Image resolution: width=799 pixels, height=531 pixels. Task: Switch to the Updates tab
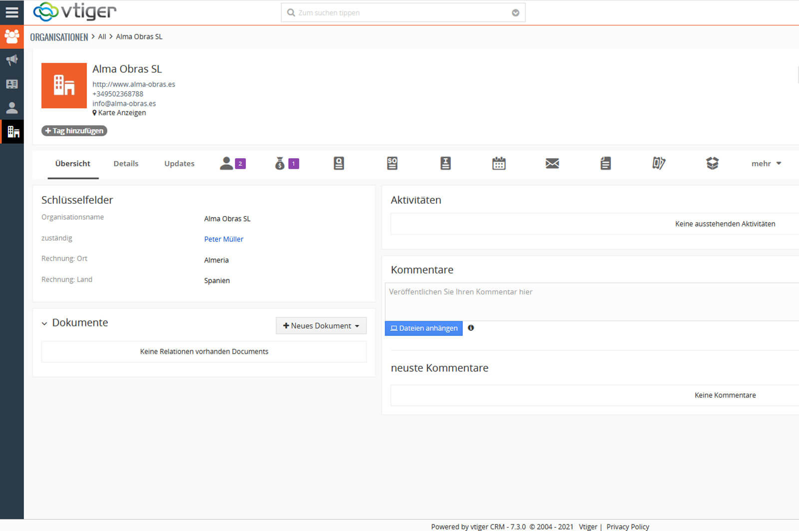(179, 164)
